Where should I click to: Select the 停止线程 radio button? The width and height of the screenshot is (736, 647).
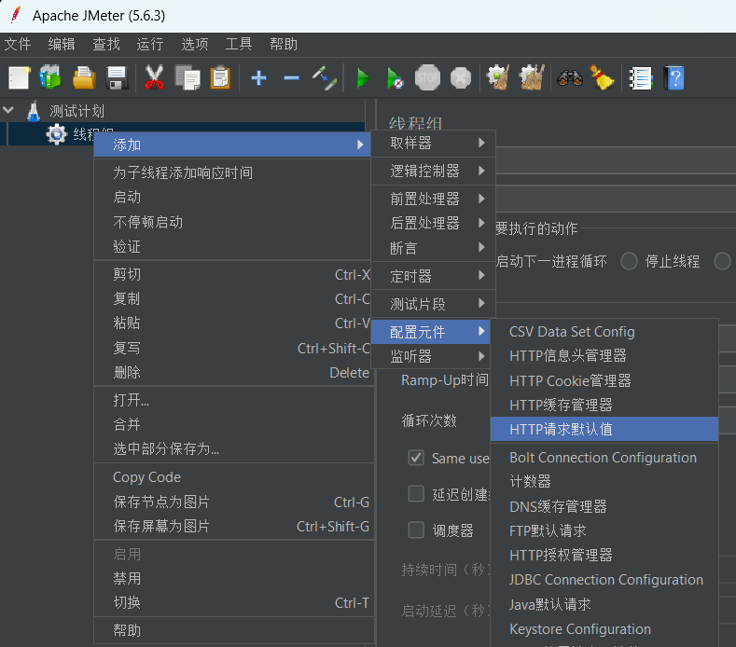tap(629, 261)
